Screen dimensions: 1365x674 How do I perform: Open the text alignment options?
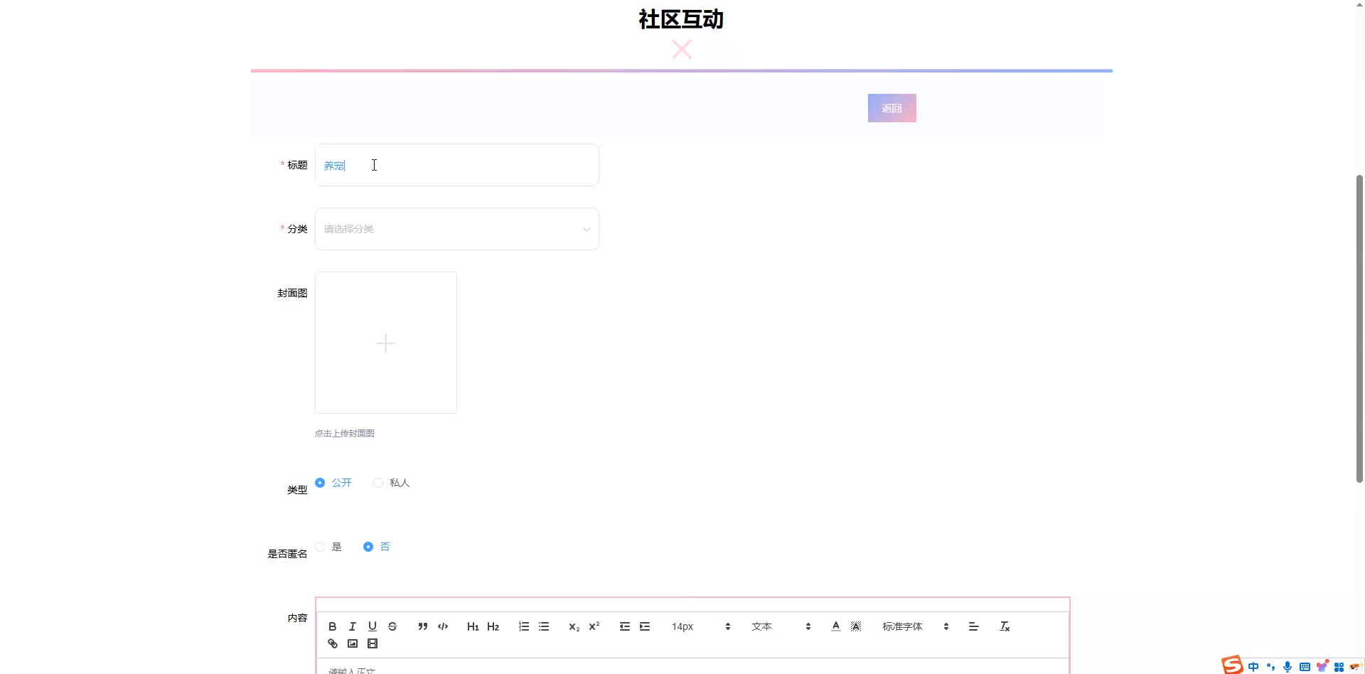click(974, 626)
